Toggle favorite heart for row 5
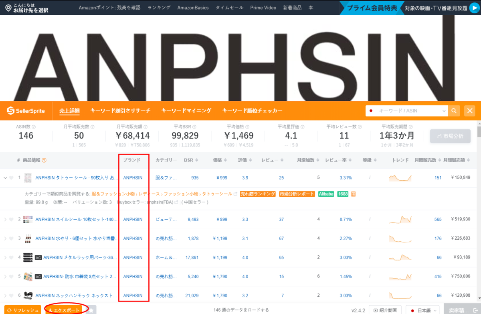 click(x=11, y=277)
